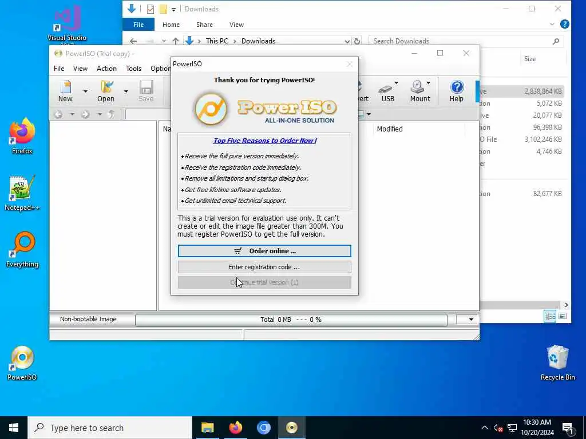The image size is (586, 439).
Task: Open the forward history dropdown in PowerISO
Action: click(100, 114)
